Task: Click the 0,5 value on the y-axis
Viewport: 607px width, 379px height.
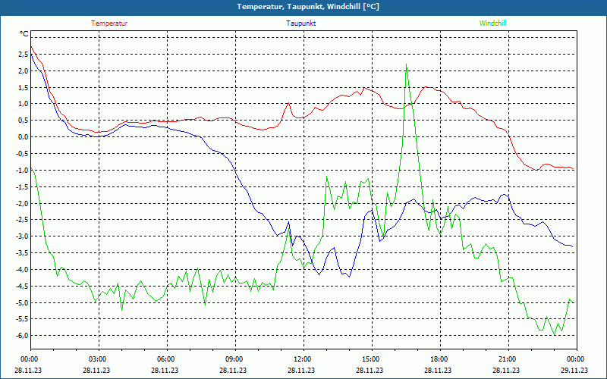Action: (x=24, y=121)
